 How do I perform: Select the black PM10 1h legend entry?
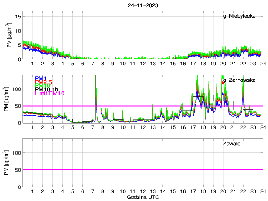(x=46, y=89)
